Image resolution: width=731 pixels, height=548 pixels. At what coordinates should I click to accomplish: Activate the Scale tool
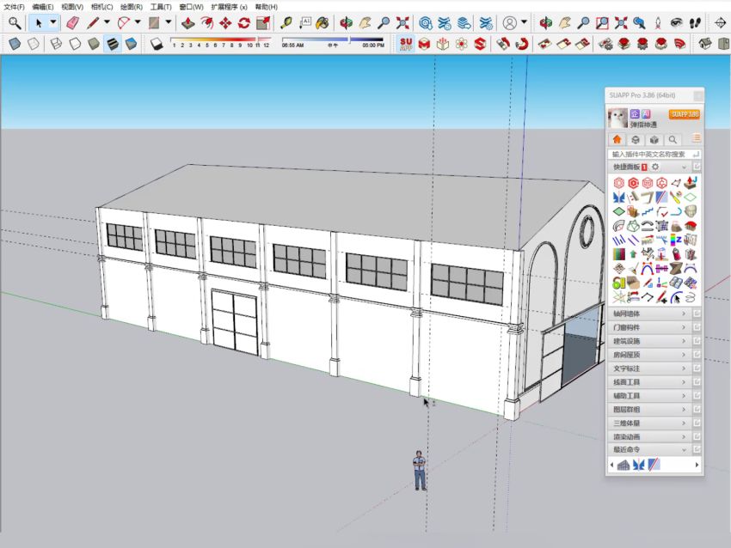[263, 23]
